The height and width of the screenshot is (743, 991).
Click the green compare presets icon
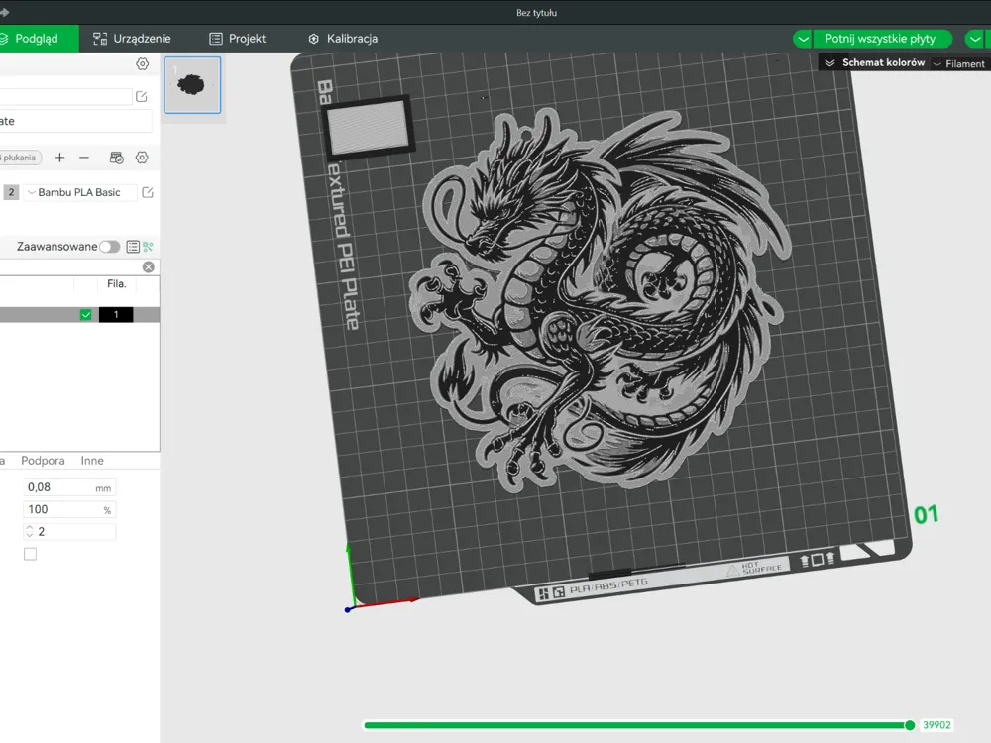[148, 247]
